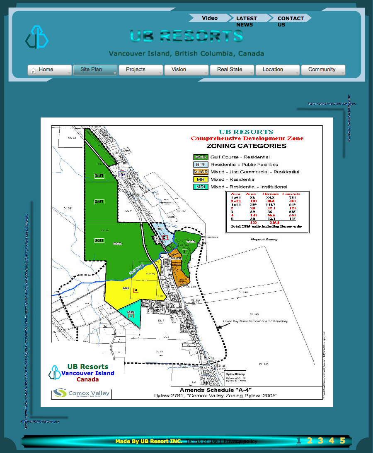Screen dimensions: 373x453
Task: Expand the Community menu dropdown arrow
Action: click(x=342, y=73)
